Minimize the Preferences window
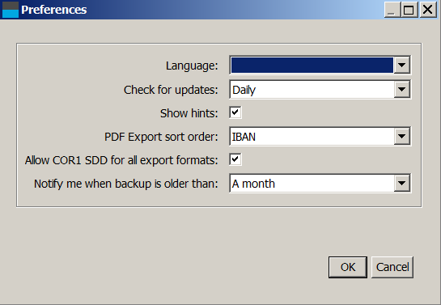This screenshot has height=305, width=441. click(x=392, y=10)
